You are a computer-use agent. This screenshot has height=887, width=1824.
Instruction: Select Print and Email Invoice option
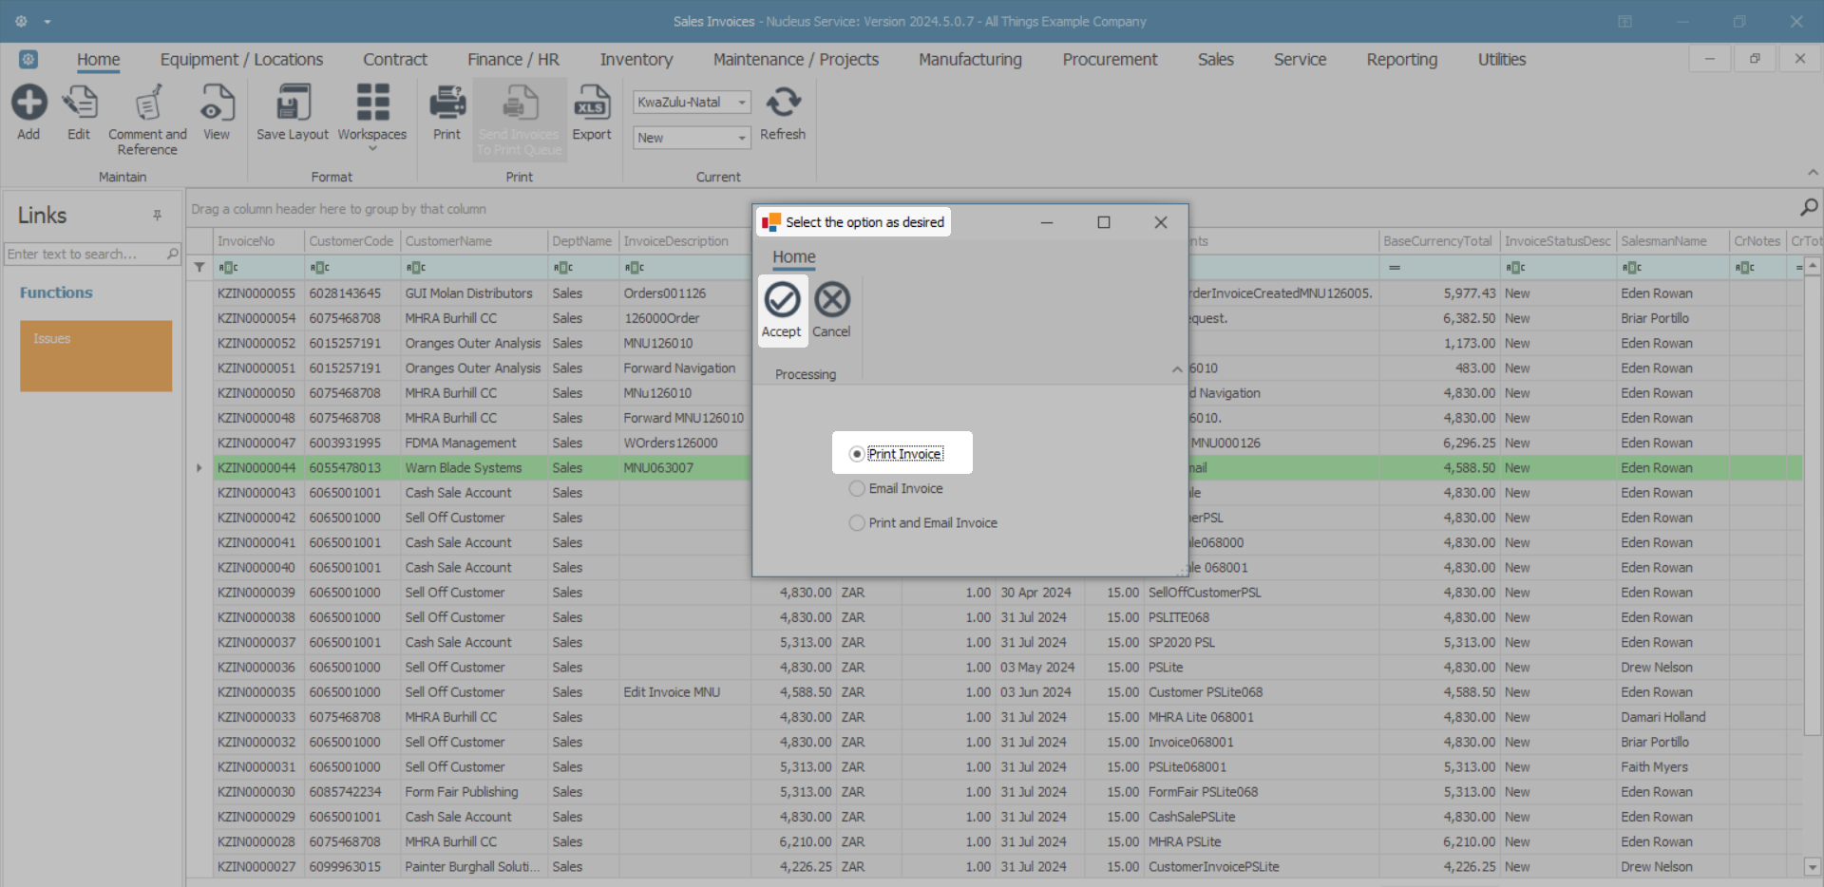[923, 522]
